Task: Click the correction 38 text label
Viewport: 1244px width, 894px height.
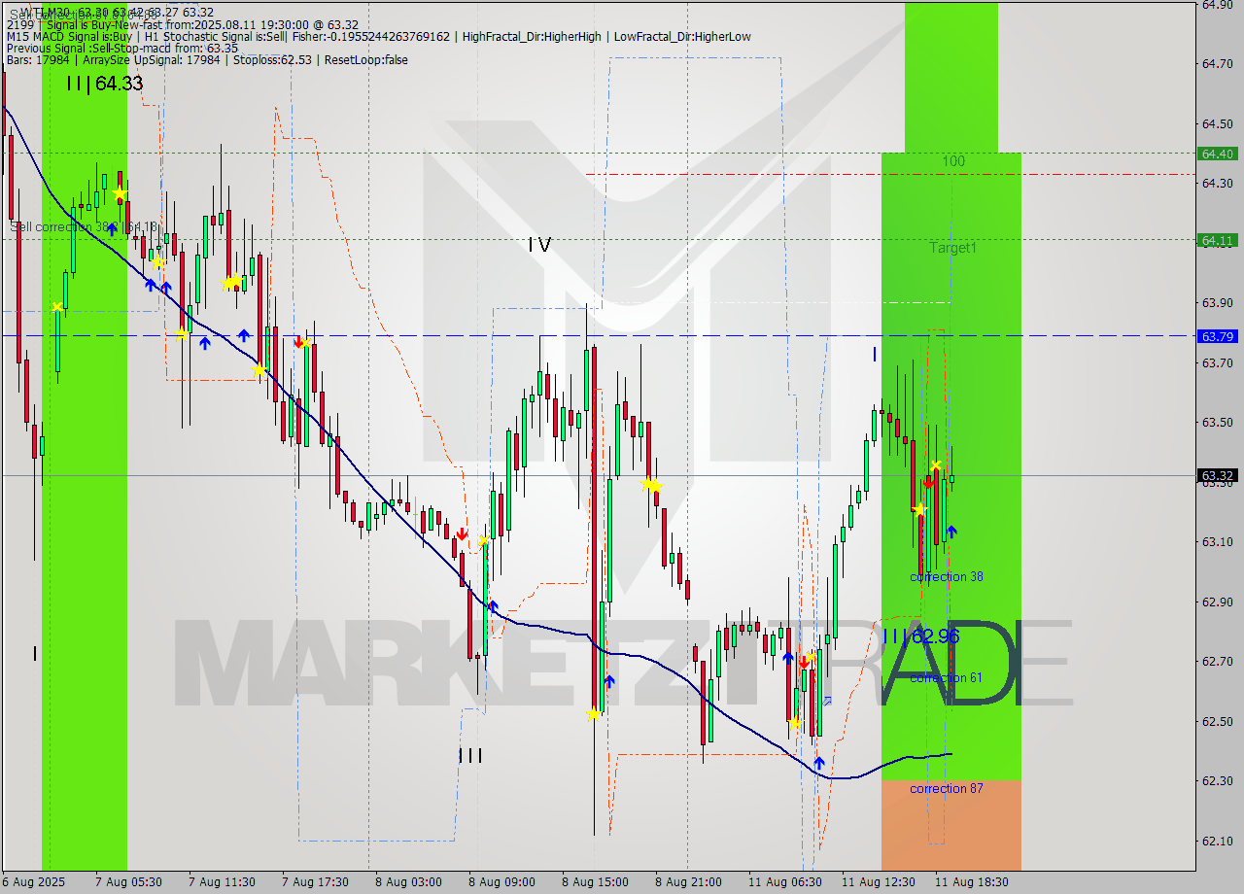Action: pos(947,576)
